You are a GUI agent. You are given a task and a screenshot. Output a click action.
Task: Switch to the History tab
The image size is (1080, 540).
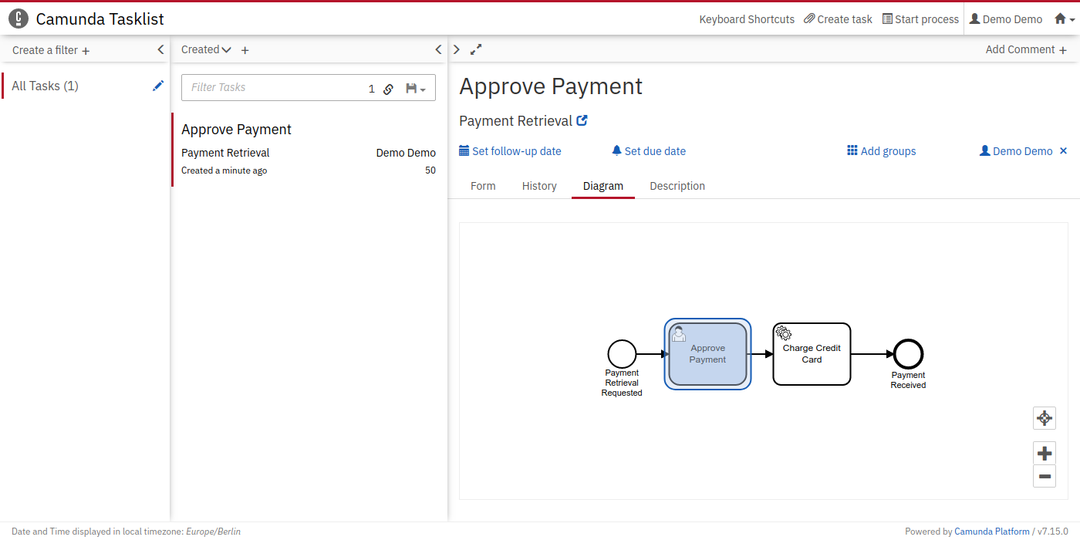click(x=539, y=186)
